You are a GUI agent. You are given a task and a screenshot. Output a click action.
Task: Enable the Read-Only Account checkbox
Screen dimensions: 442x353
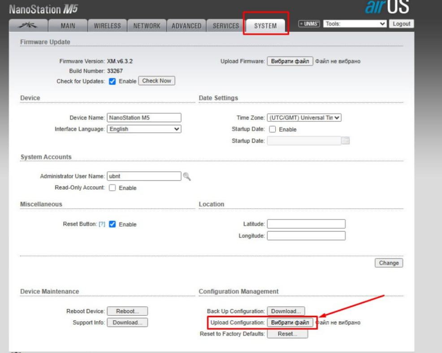coord(112,188)
